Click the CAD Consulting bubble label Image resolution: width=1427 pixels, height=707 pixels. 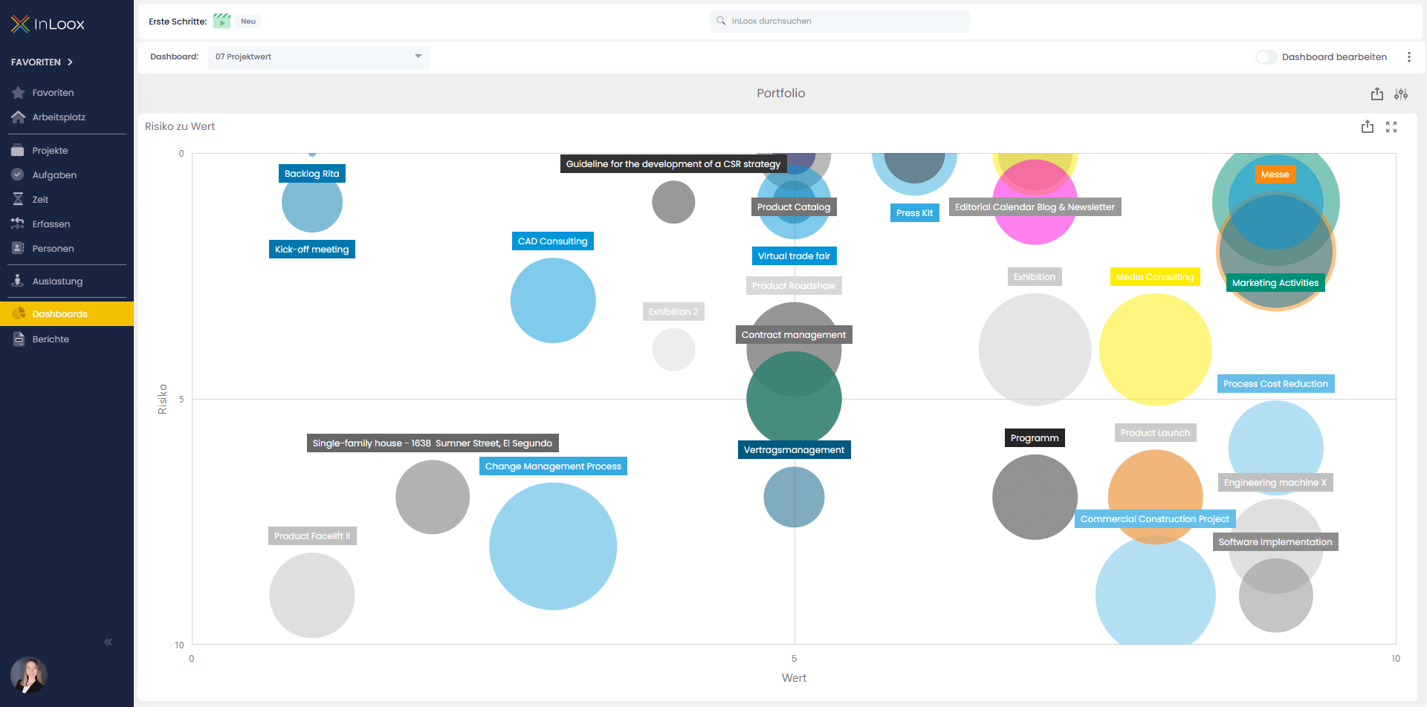552,241
